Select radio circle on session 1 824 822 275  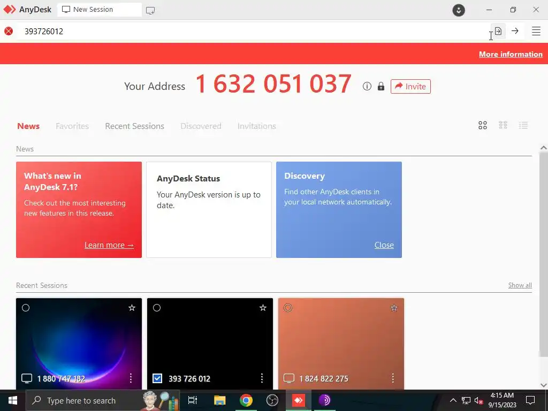tap(287, 308)
